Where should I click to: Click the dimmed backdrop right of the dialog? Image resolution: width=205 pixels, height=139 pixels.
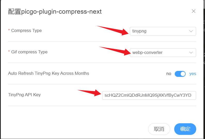[204, 77]
